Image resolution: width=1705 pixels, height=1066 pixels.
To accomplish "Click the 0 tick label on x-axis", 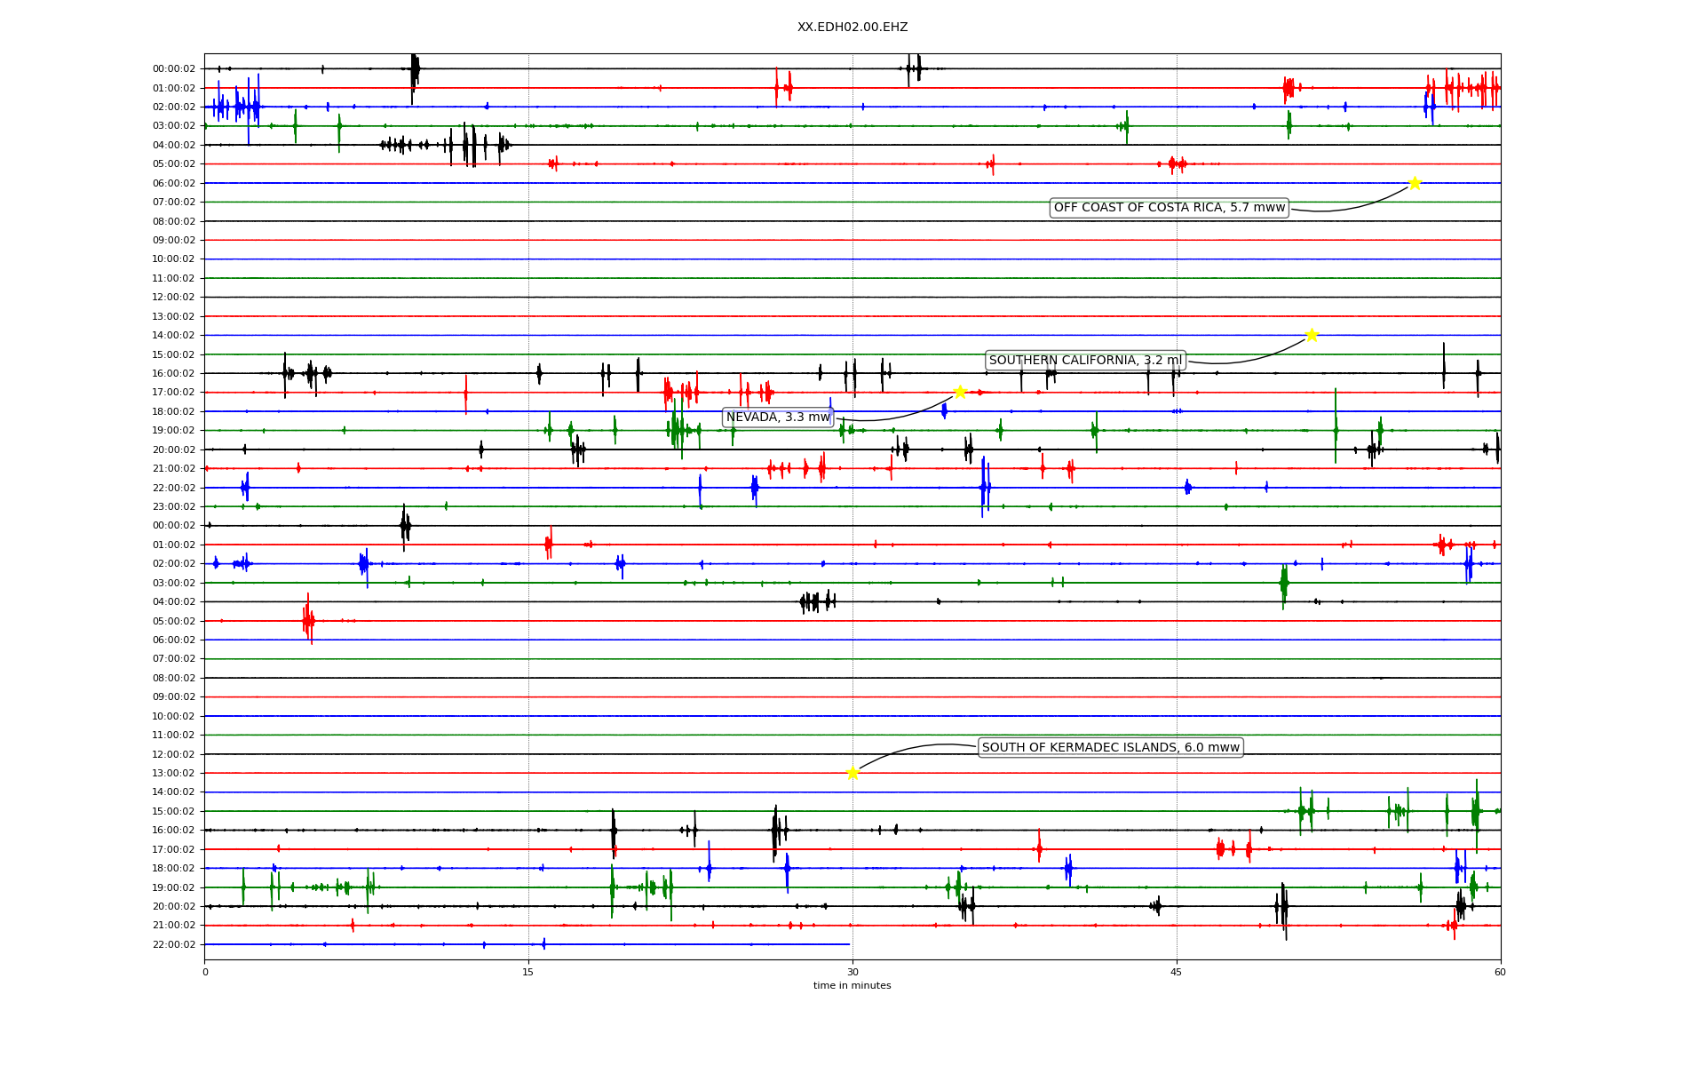I will pos(205,972).
